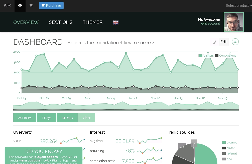
Task: Click the pencil edit icon beside Edit
Action: click(214, 42)
